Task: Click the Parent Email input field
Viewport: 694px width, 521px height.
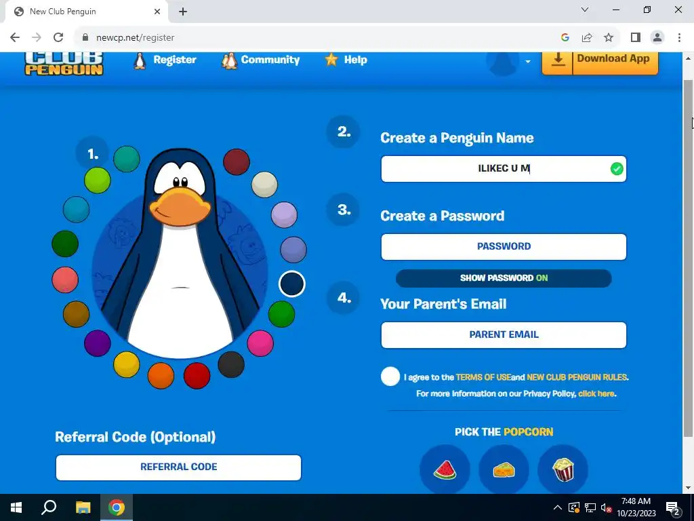Action: [504, 335]
